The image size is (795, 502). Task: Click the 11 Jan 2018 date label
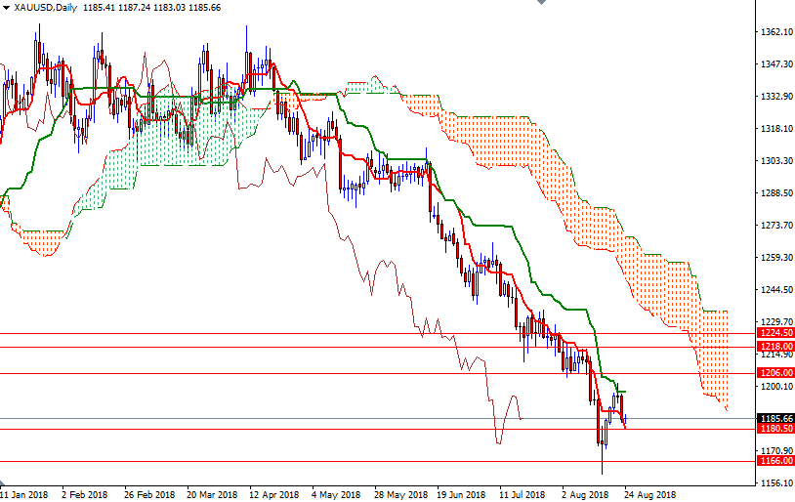(x=24, y=494)
